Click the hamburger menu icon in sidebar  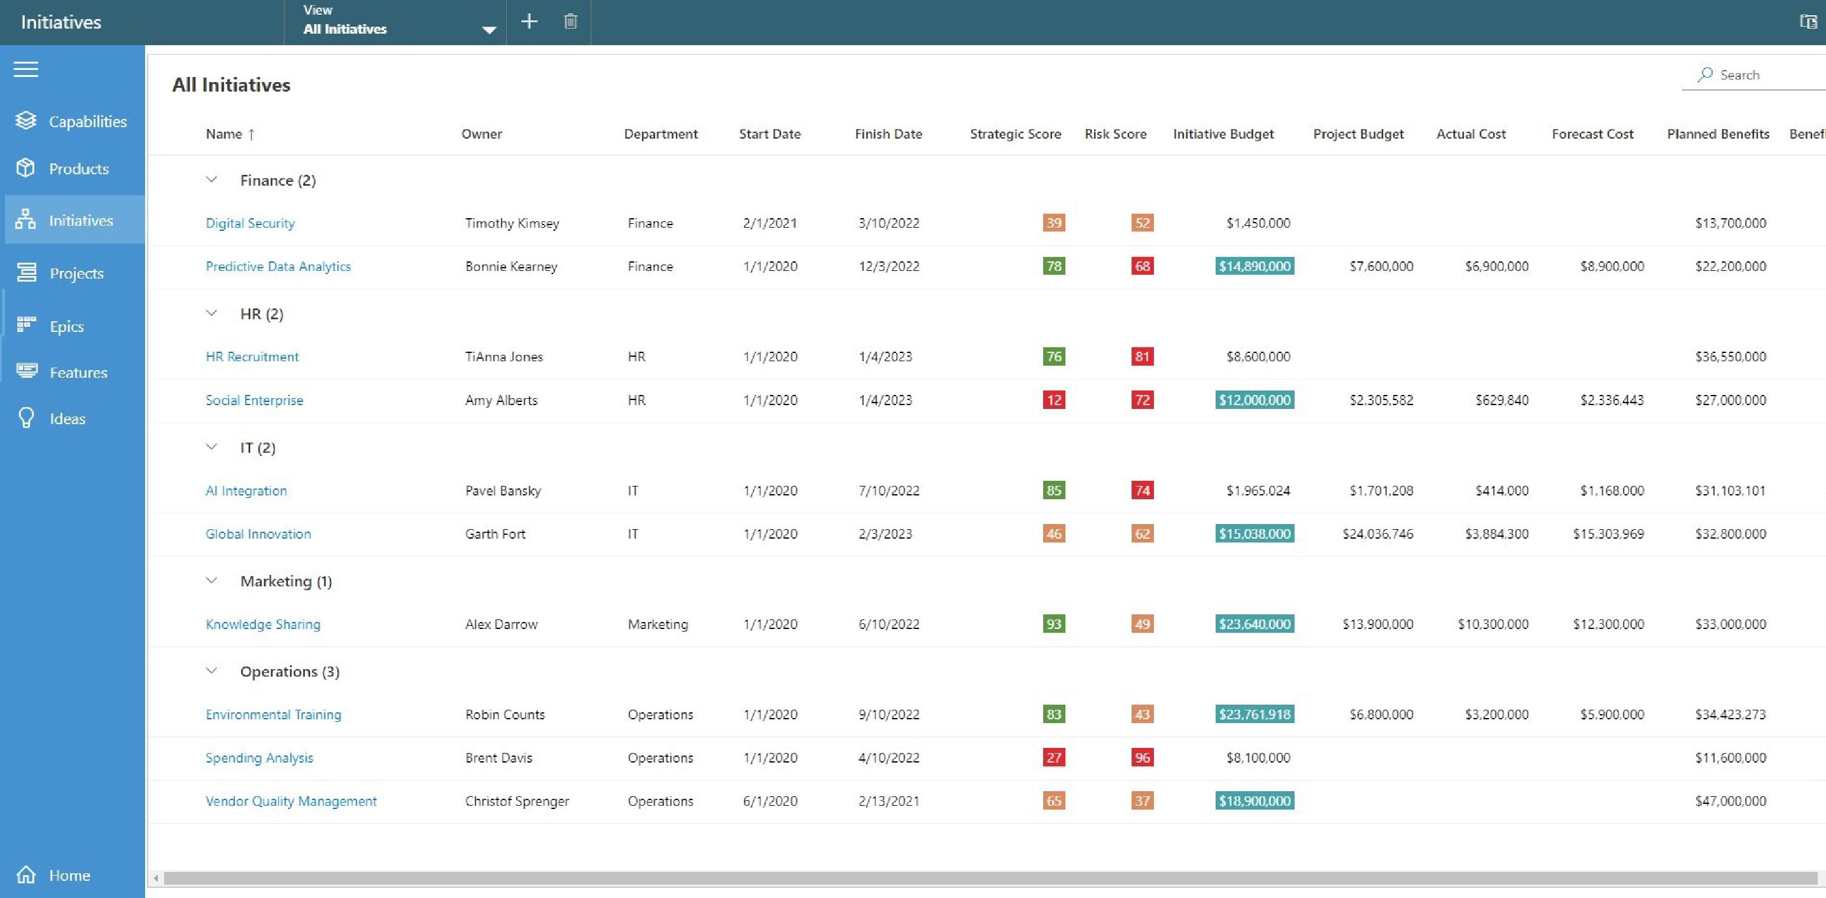click(25, 69)
